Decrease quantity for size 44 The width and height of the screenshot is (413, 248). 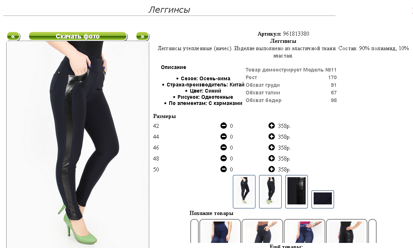point(223,137)
